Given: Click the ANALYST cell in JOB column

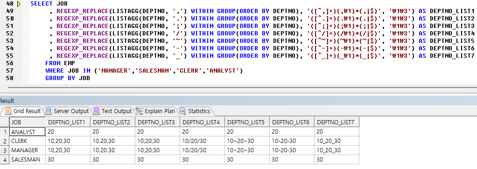Looking at the screenshot, I should [x=28, y=132].
